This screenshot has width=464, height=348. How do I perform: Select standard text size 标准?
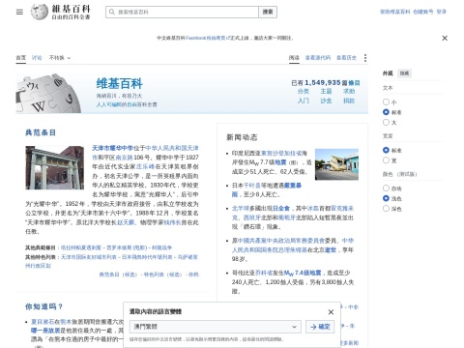(386, 112)
